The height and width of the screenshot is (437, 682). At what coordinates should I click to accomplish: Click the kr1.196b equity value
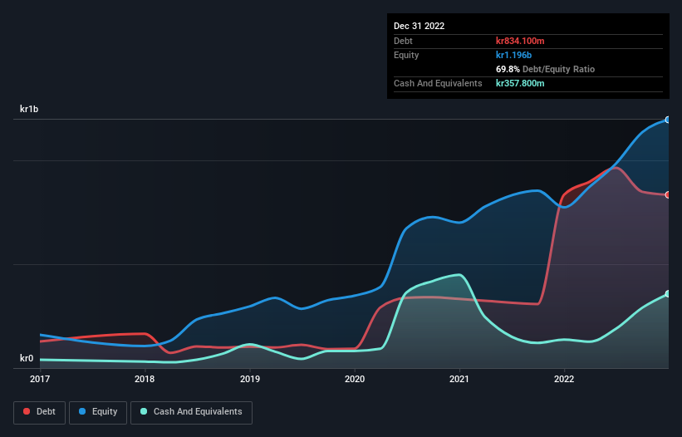tap(513, 55)
